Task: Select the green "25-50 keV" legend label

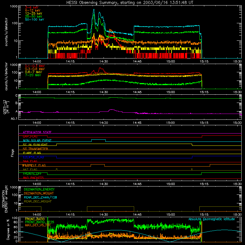Action: tap(34, 17)
